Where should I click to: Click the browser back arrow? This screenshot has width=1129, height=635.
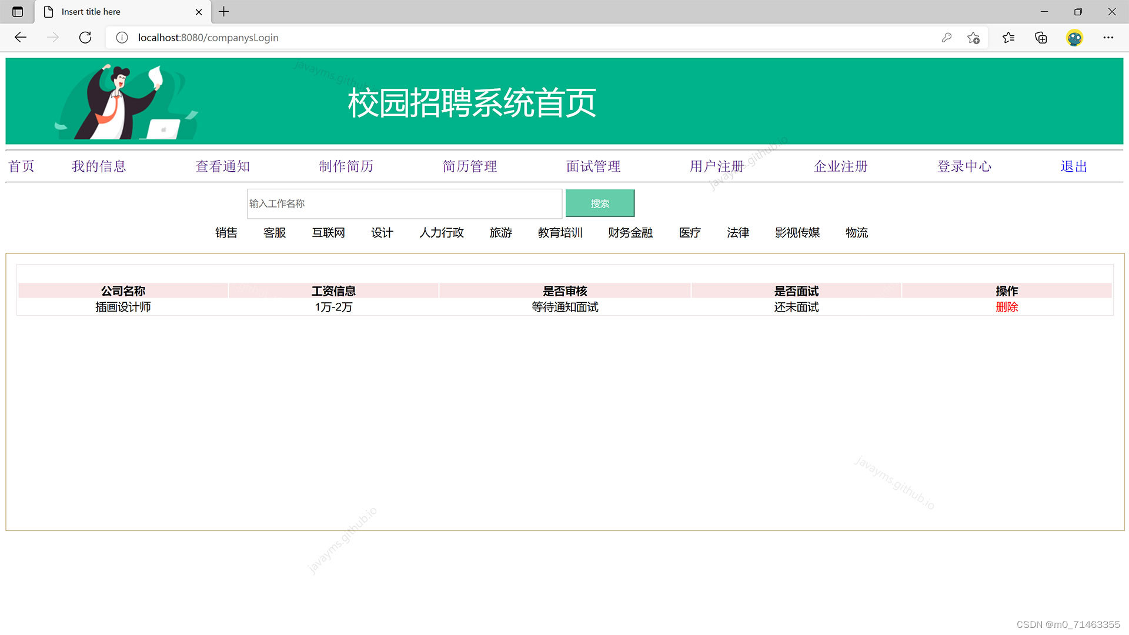click(21, 38)
